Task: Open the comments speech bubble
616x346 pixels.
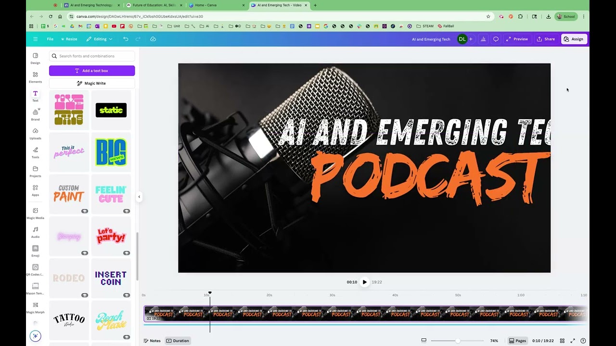Action: click(x=496, y=39)
